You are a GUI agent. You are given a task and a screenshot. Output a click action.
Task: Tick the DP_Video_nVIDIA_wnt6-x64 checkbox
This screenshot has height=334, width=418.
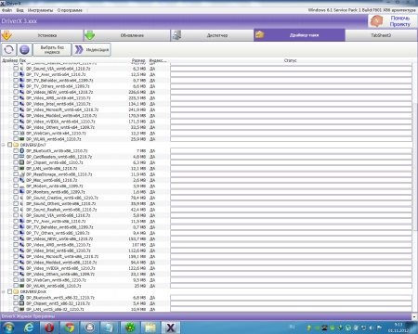click(x=16, y=122)
